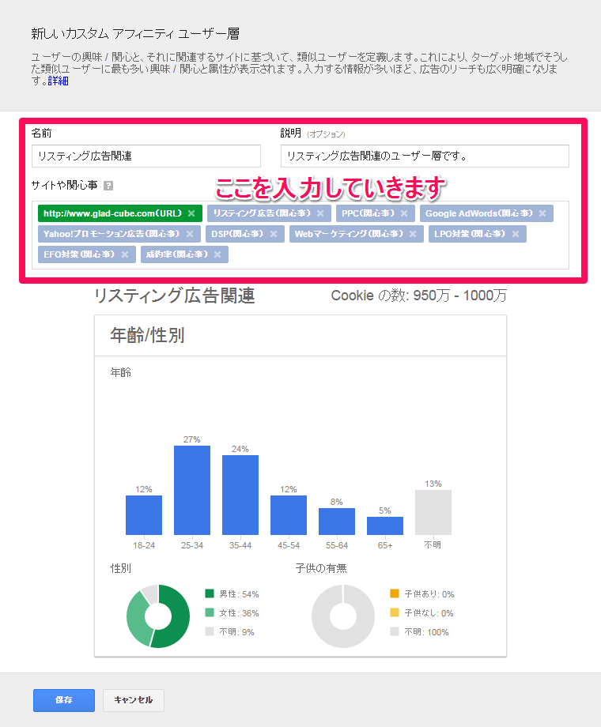This screenshot has width=601, height=727.
Task: Click the 男性 green legend swatch
Action: click(x=210, y=593)
